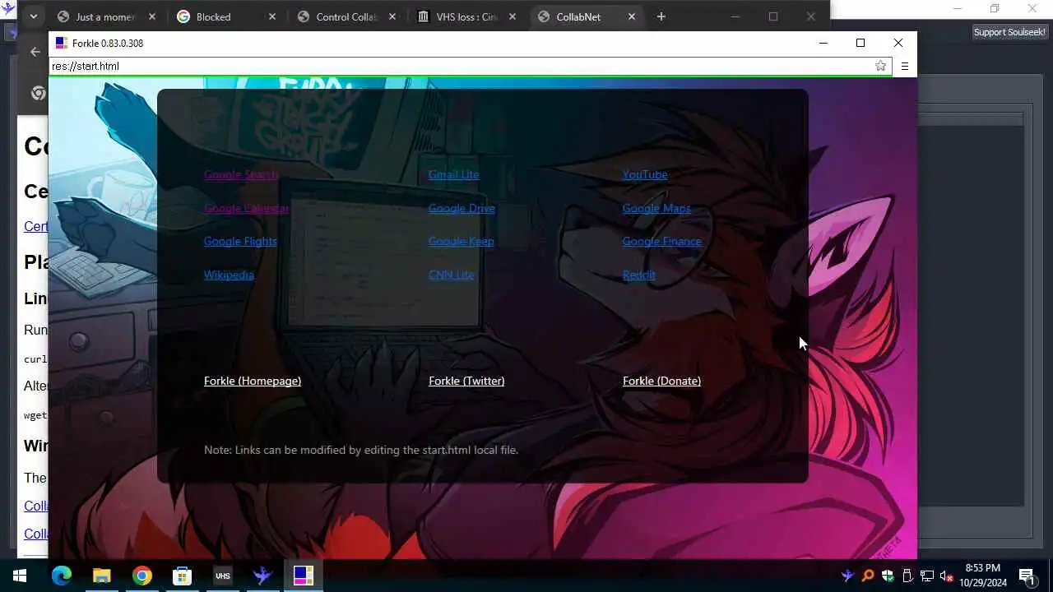Screen dimensions: 1053x592
Task: Close the 'CollabNet' tab
Action: (x=632, y=16)
